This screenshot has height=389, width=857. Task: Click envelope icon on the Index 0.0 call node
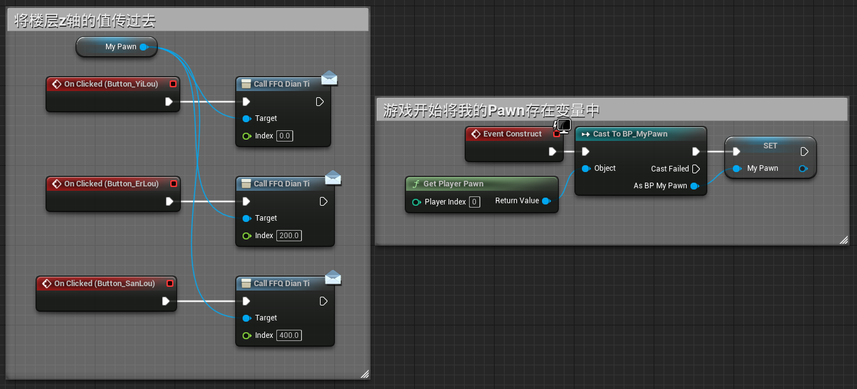[x=329, y=78]
